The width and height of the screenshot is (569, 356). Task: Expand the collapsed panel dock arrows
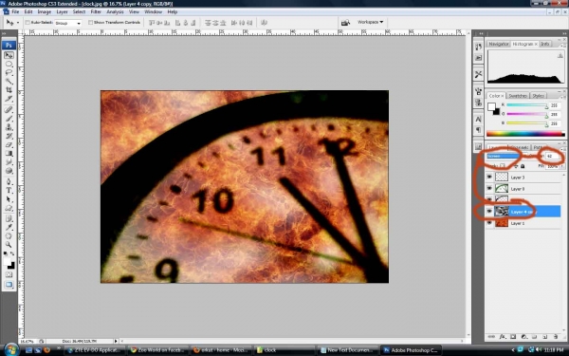(481, 34)
